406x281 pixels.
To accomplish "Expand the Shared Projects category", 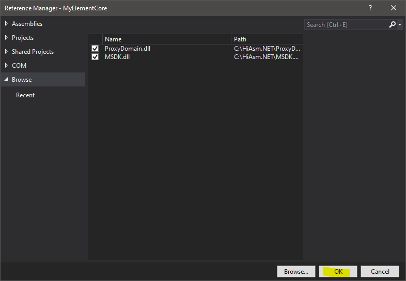I will 7,52.
